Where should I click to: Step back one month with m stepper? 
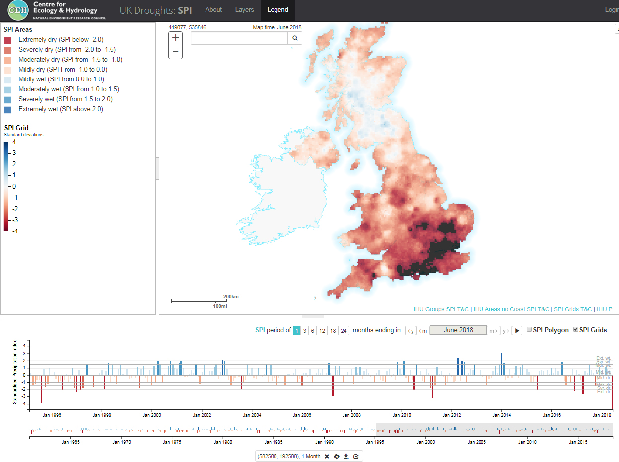(422, 329)
